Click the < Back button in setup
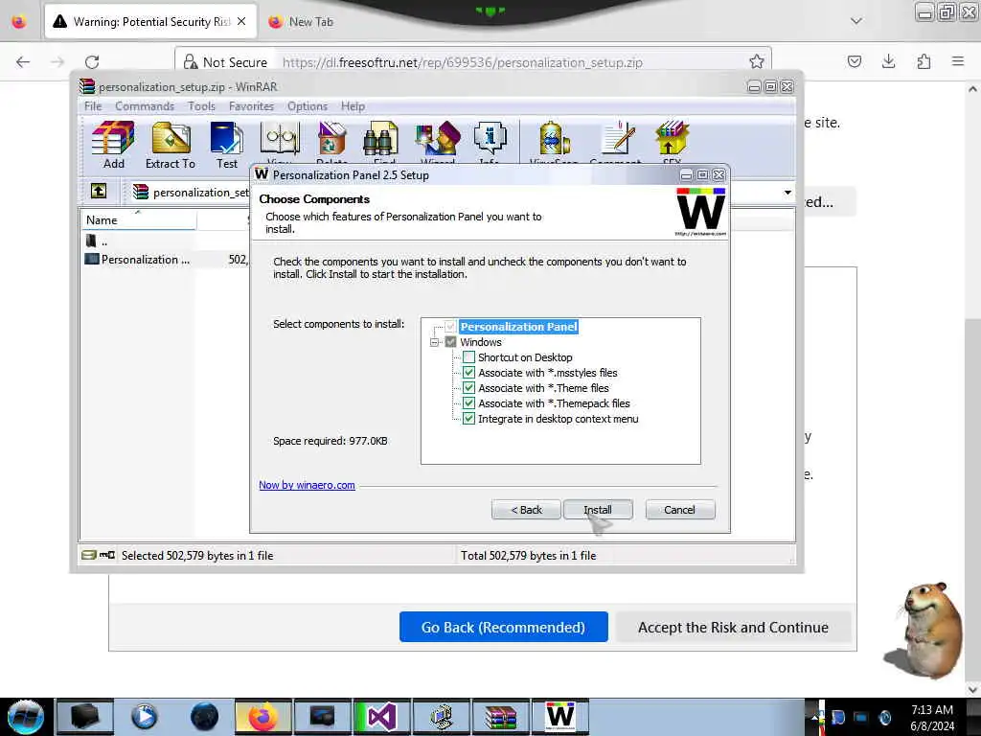981x736 pixels. pos(526,510)
